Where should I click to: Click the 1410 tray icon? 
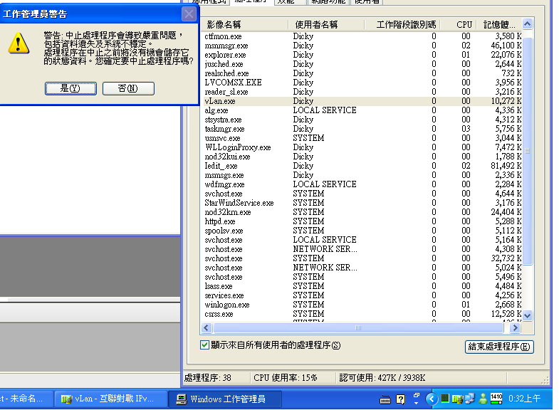pos(496,399)
